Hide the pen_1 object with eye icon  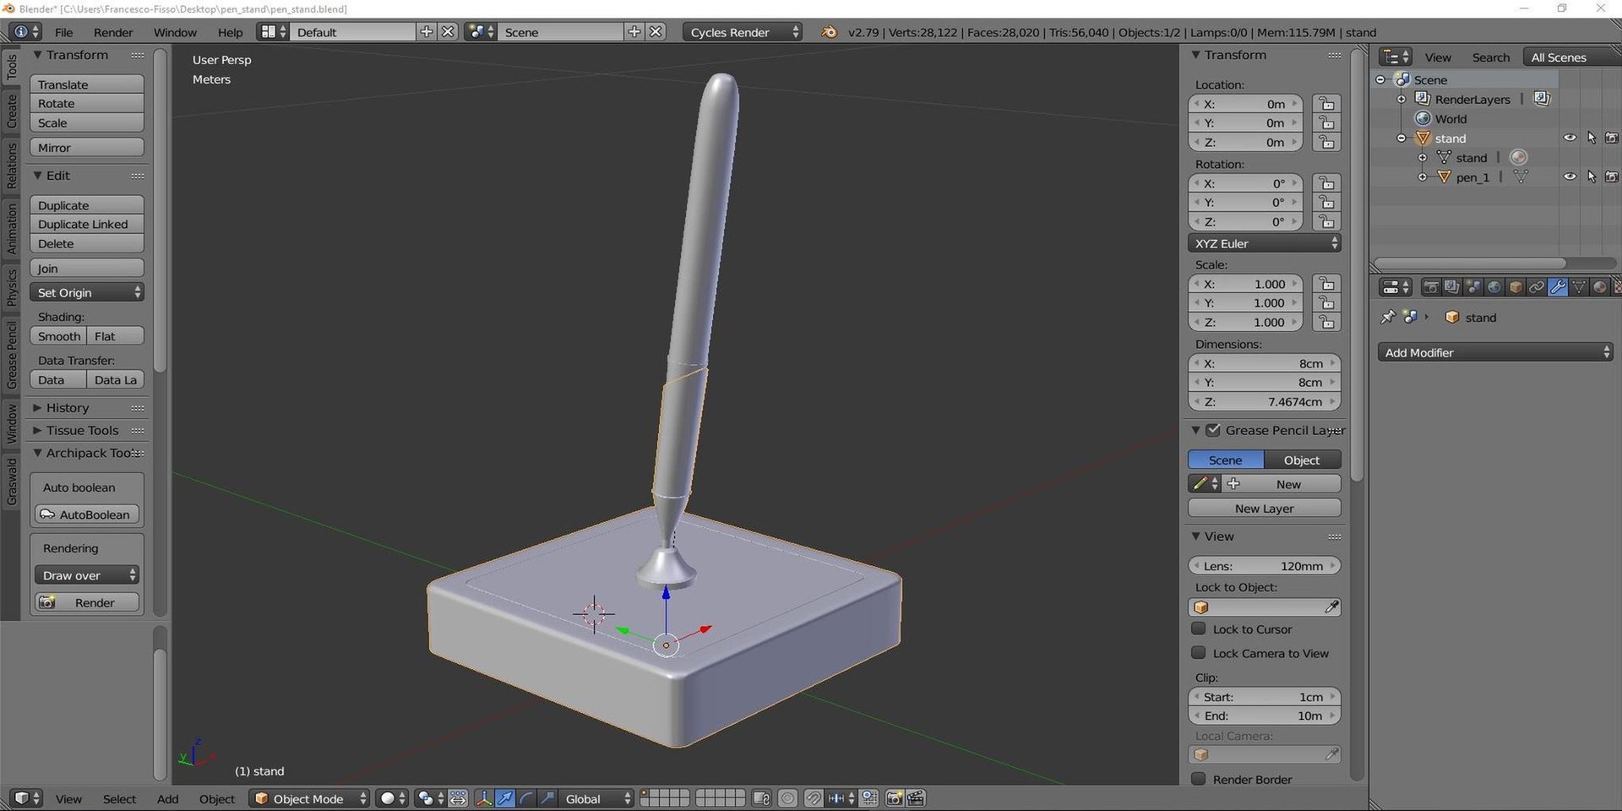pos(1570,177)
